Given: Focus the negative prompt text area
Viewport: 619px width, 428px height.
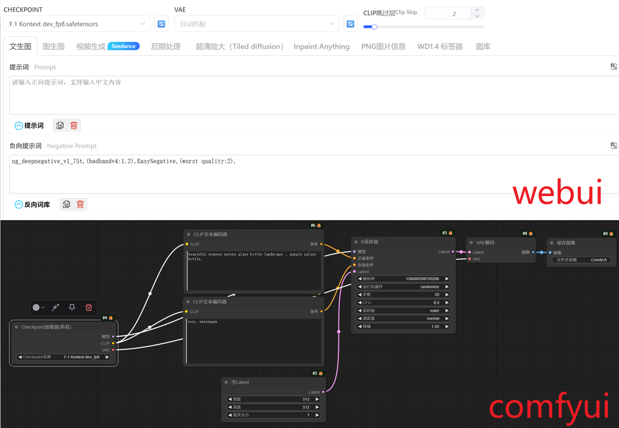Looking at the screenshot, I should [x=314, y=174].
